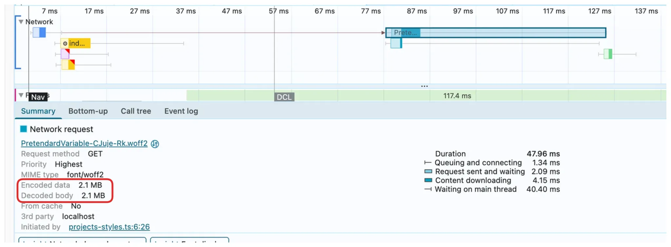Click the DCL timeline marker
Viewport: 671px width, 247px height.
[284, 97]
